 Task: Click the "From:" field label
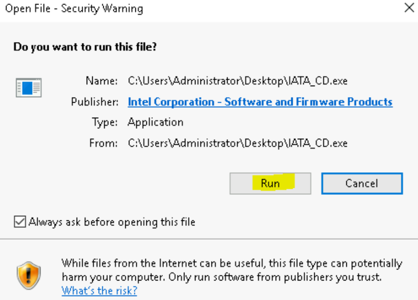[103, 143]
